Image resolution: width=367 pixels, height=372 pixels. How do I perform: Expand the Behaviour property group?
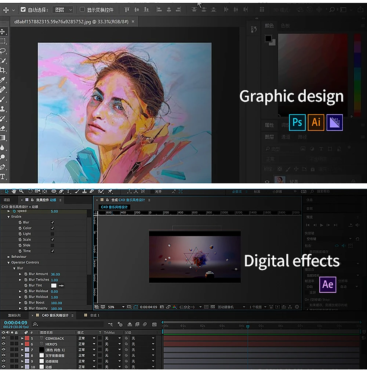[x=9, y=257]
